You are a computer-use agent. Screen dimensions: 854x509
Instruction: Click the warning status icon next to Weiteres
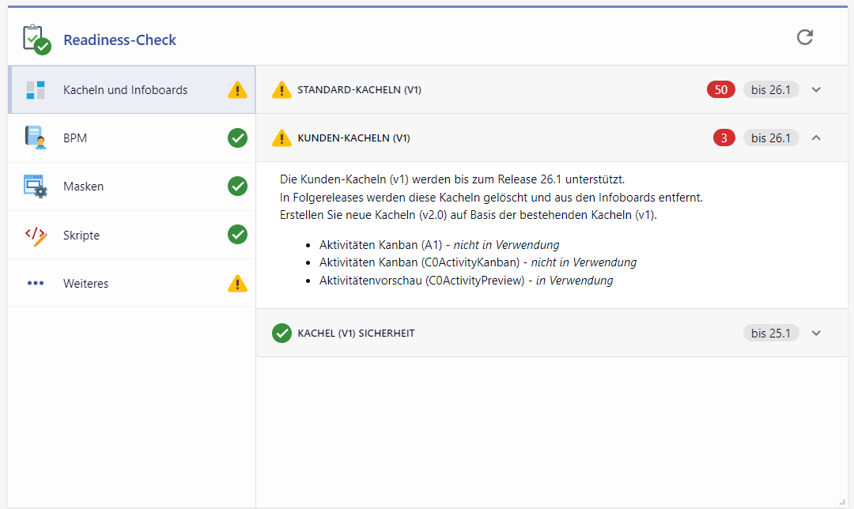(x=237, y=283)
